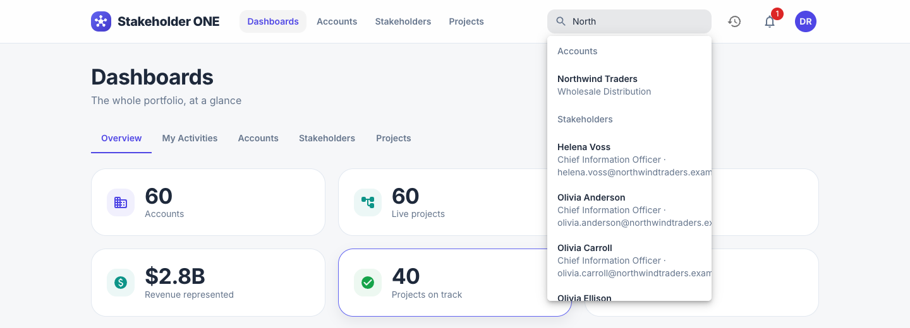Click the Stakeholder ONE brand name
This screenshot has width=910, height=328.
pyautogui.click(x=169, y=21)
